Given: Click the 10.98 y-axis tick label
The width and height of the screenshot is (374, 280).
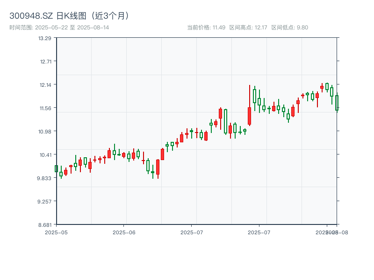Looking at the screenshot, I should (x=44, y=131).
